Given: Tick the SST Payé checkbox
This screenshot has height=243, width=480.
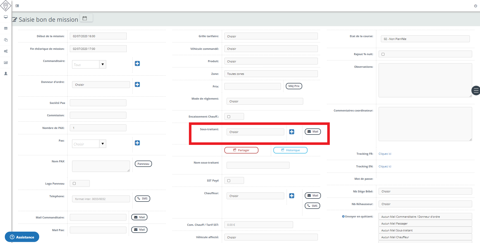Looking at the screenshot, I should coord(229,181).
